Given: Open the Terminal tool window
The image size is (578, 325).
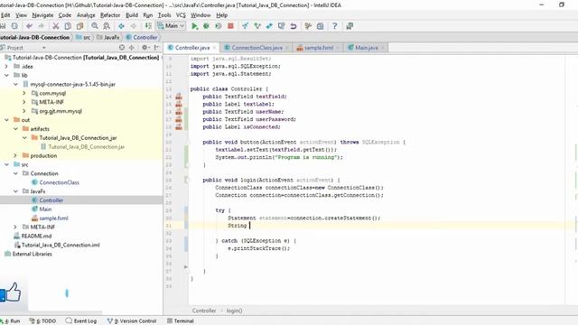Looking at the screenshot, I should [x=181, y=321].
